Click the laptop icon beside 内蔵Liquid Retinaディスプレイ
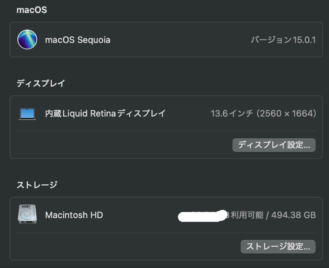 pos(27,113)
